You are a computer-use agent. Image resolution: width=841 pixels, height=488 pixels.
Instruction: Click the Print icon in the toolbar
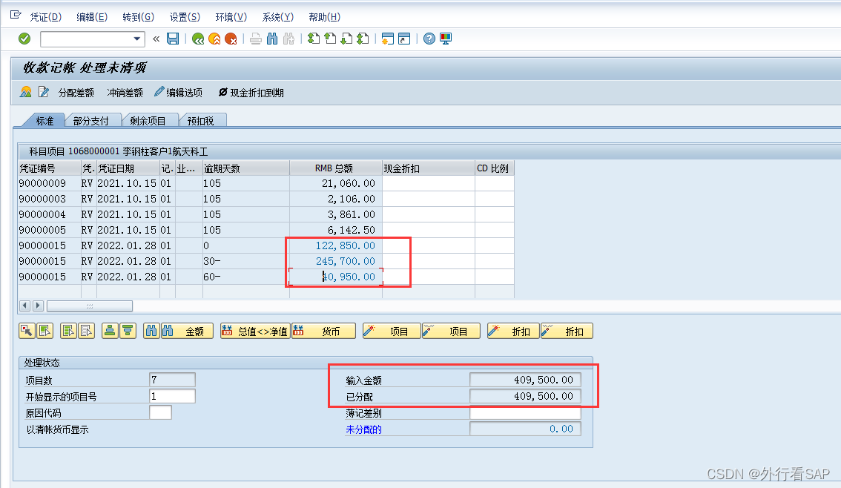click(x=256, y=39)
